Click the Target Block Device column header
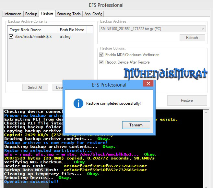 32,30
